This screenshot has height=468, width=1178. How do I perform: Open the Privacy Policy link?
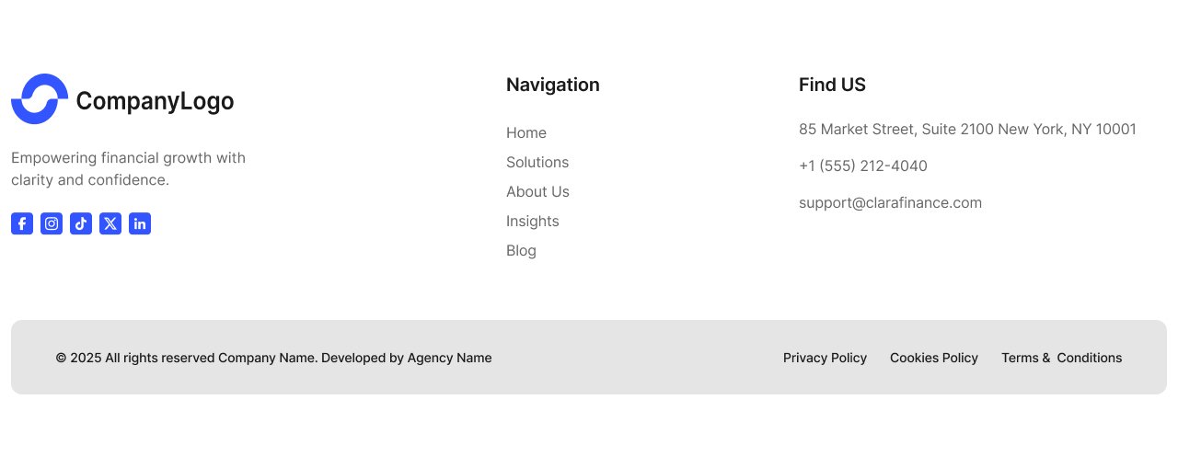[825, 358]
